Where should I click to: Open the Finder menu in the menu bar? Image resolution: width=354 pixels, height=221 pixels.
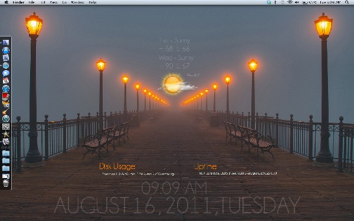18,2
